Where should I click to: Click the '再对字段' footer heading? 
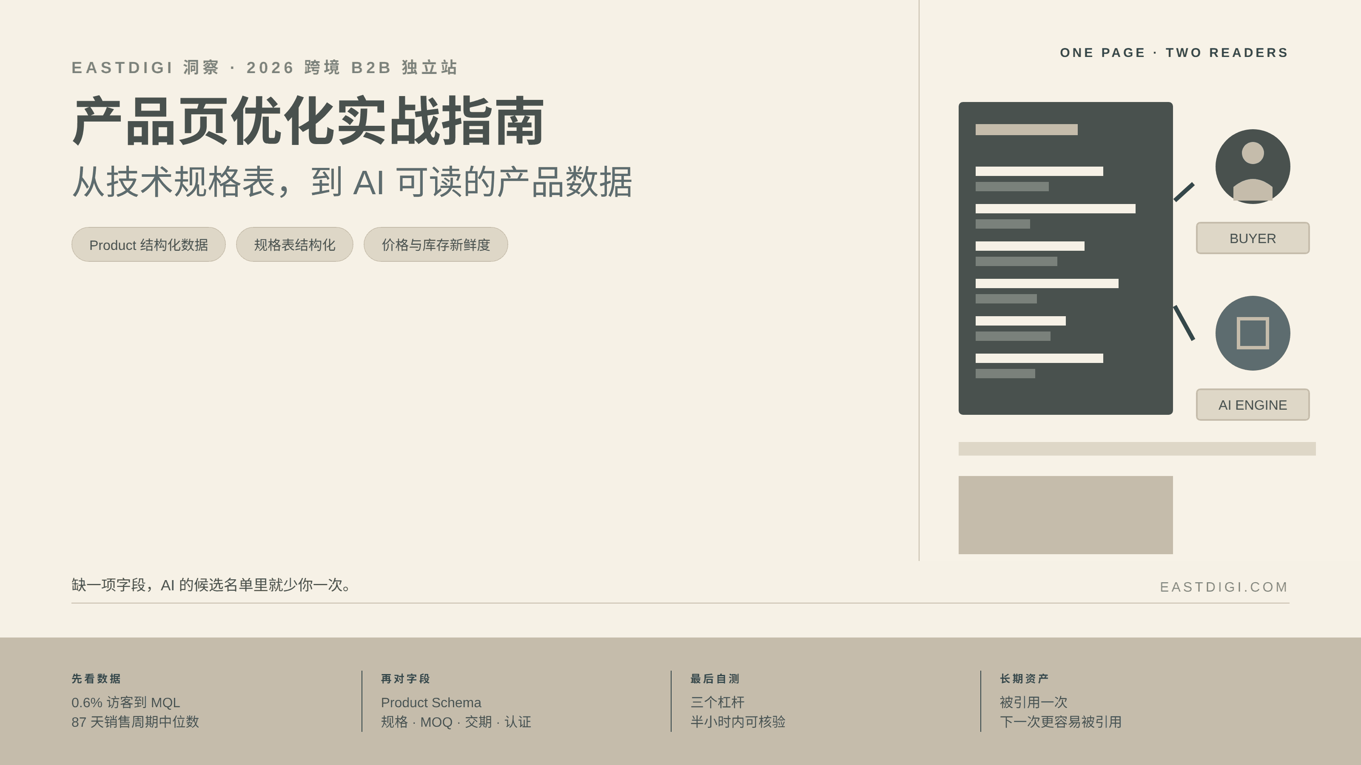tap(406, 678)
